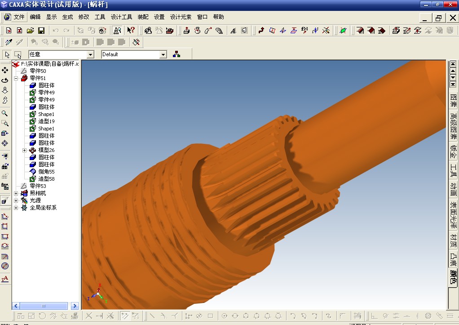Select the zoom window tool
Image resolution: width=459 pixels, height=325 pixels.
[5, 123]
